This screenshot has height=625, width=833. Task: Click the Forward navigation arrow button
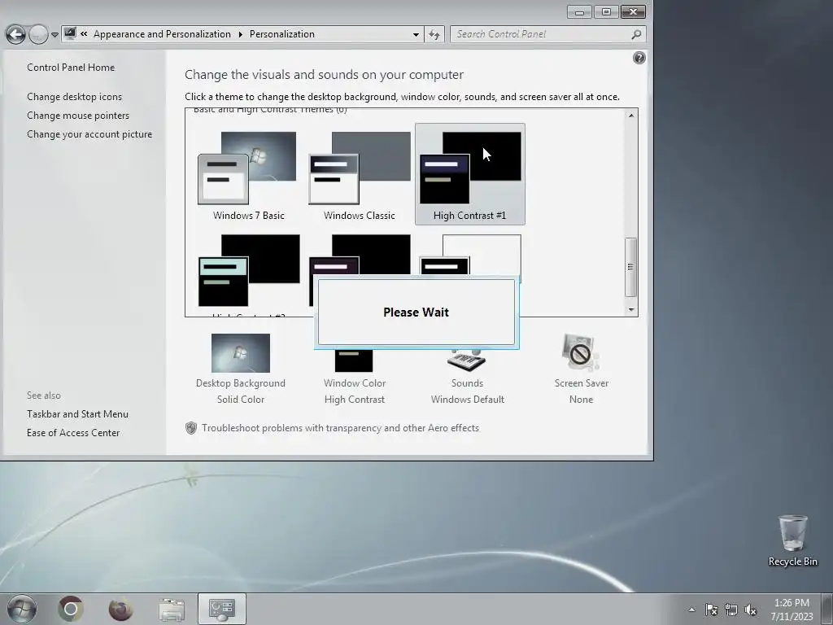point(38,34)
